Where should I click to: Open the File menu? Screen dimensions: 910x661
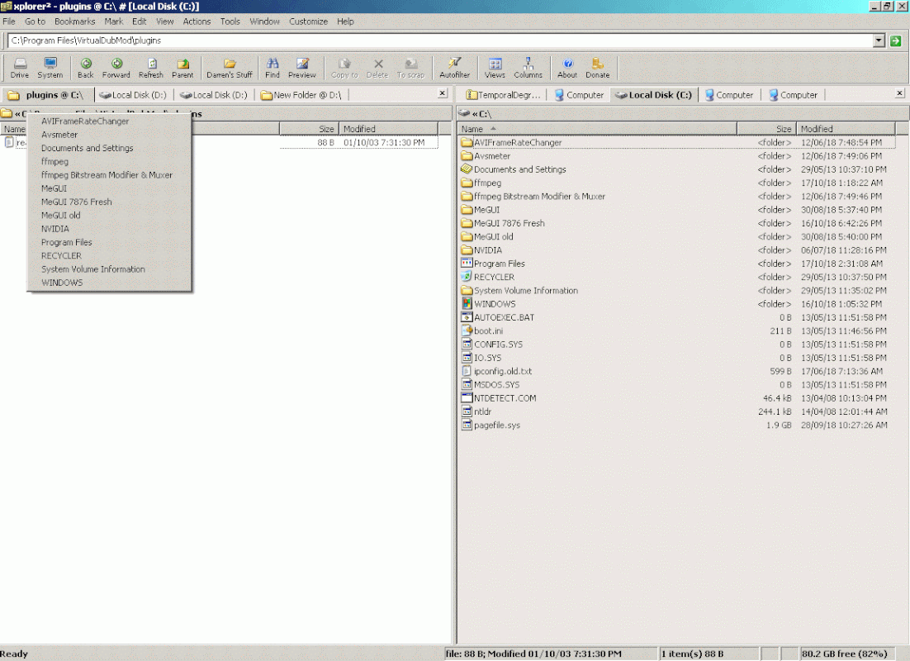click(x=9, y=21)
